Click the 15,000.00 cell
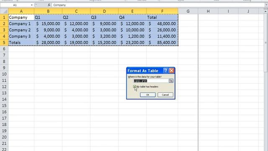268x151 pixels. coord(48,23)
